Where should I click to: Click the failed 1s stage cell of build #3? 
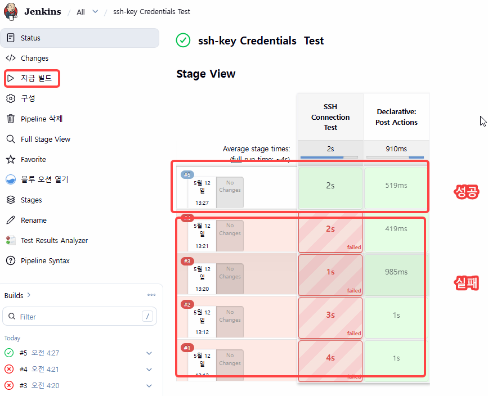(330, 275)
